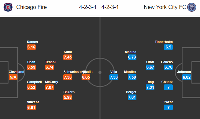Open the Chicago Fire team name link
Screen dimensions: 200x119
(31, 7)
